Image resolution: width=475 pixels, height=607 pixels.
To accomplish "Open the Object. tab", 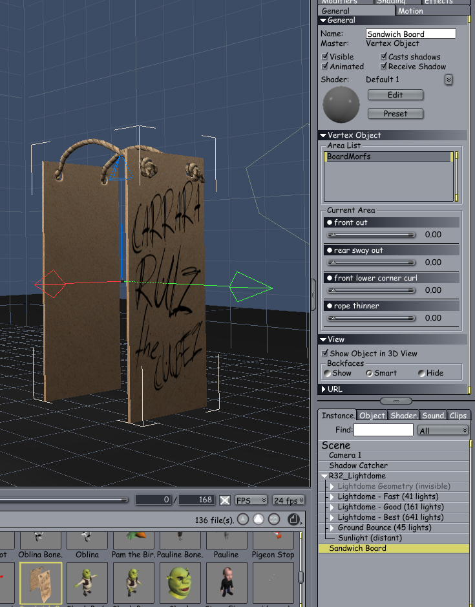I will pyautogui.click(x=372, y=416).
